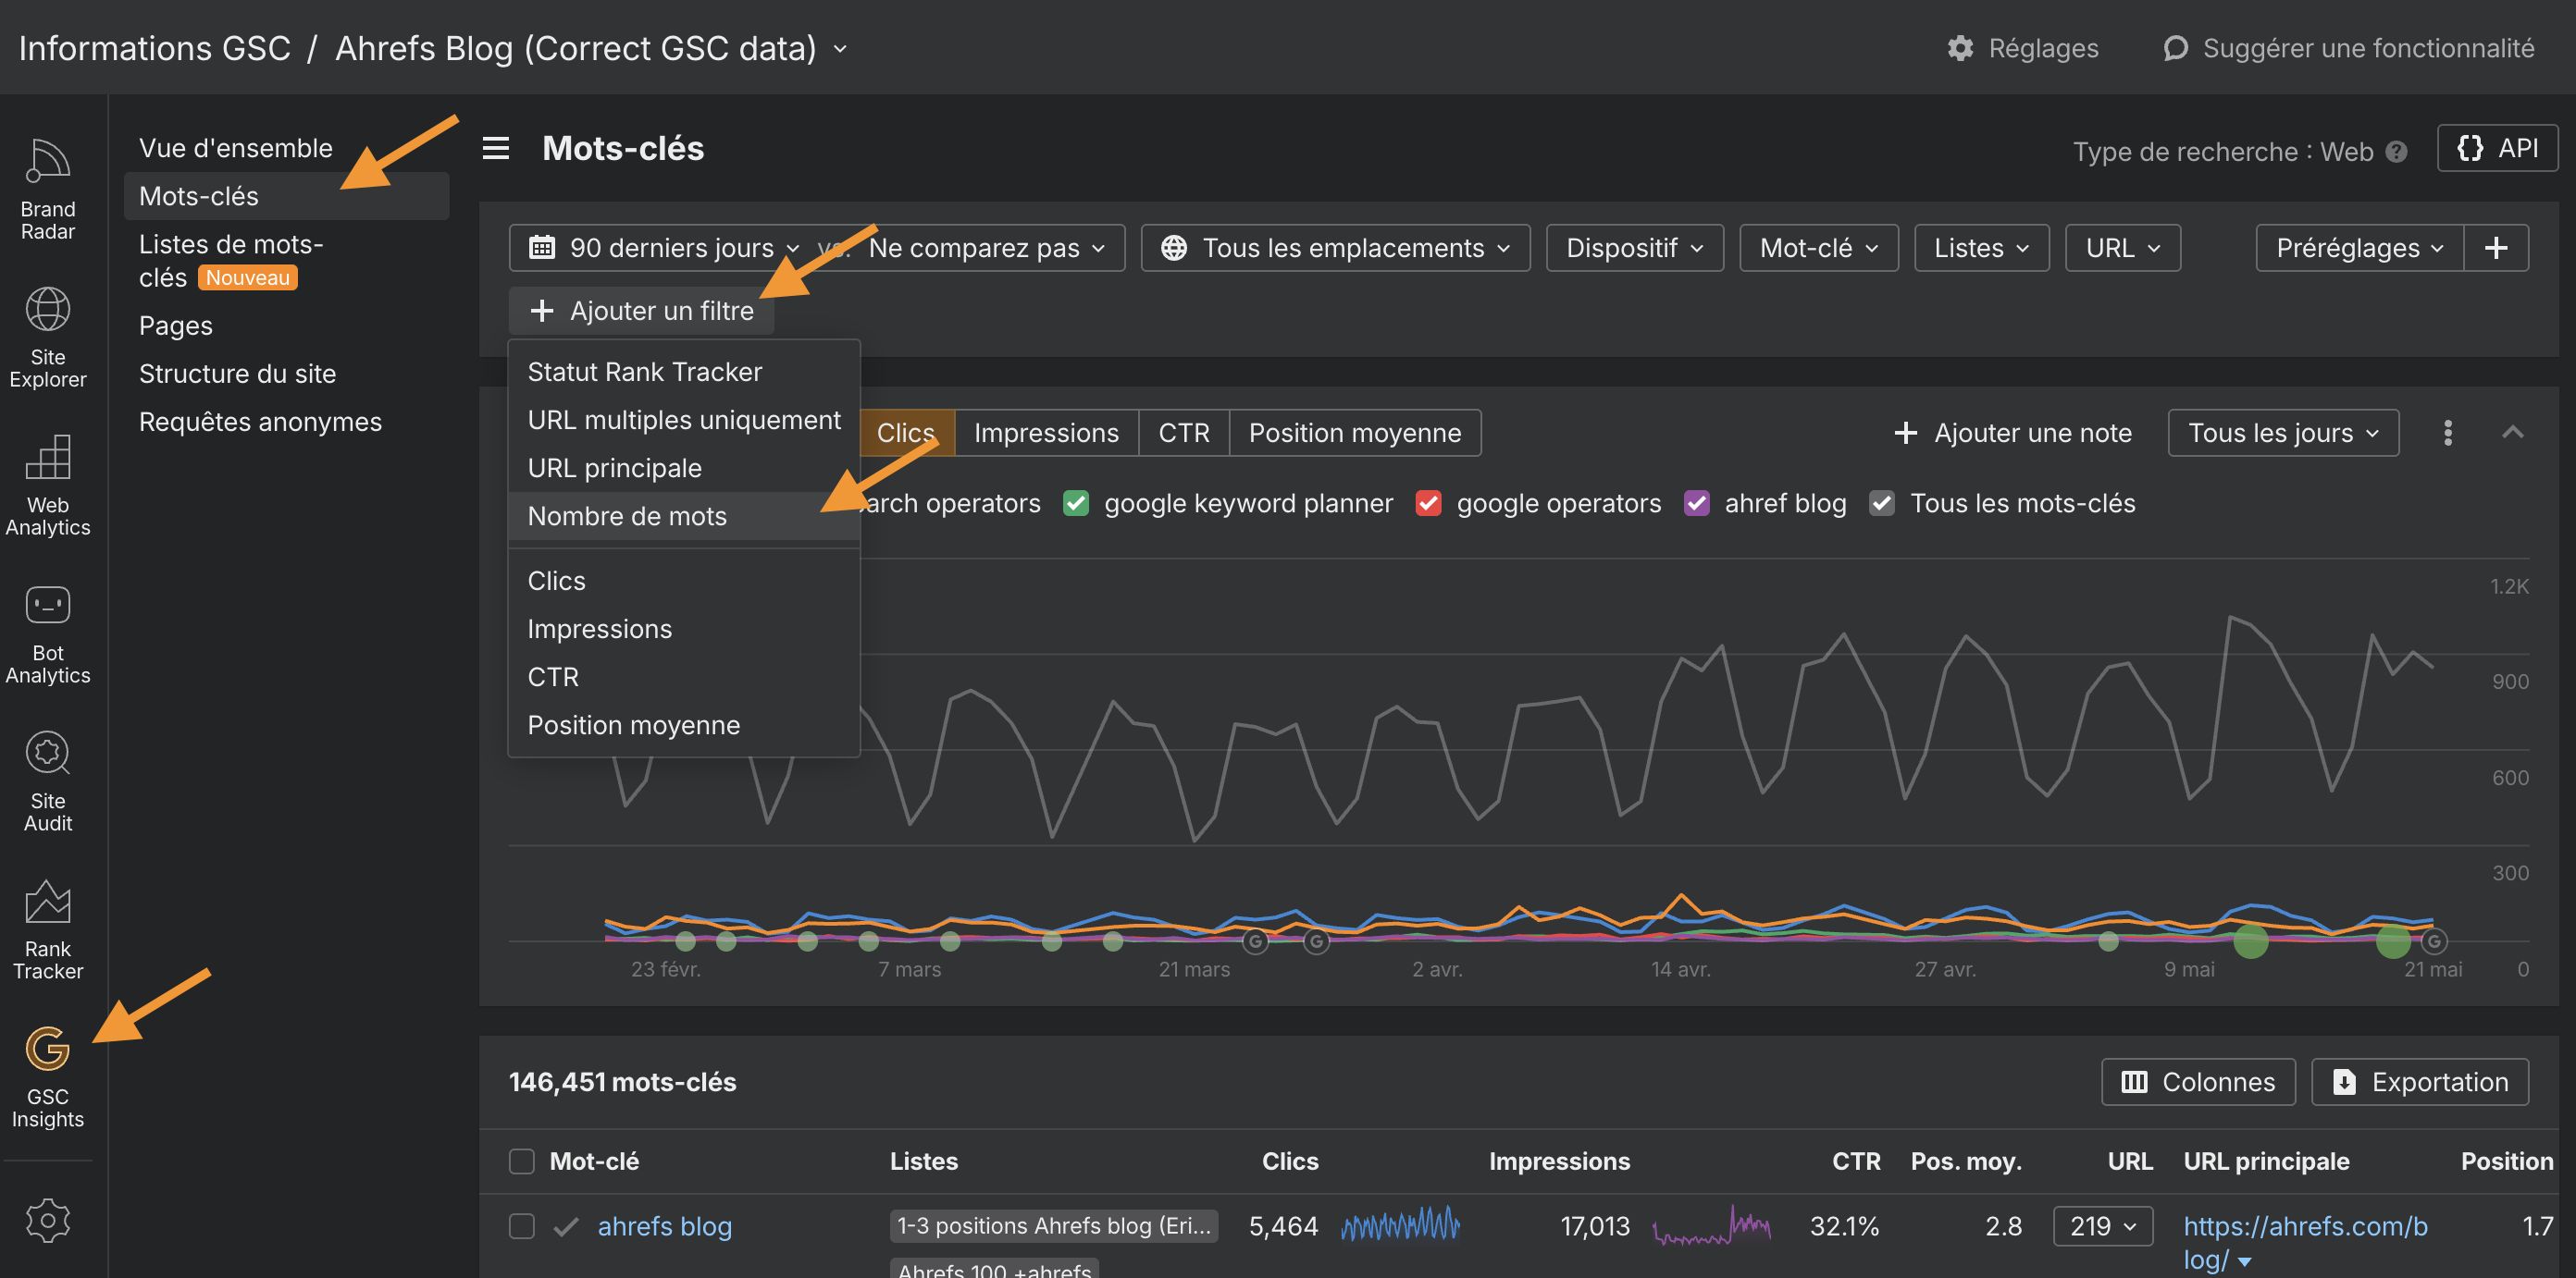Switch chart to Impressions tab
2576x1278 pixels.
click(x=1046, y=433)
